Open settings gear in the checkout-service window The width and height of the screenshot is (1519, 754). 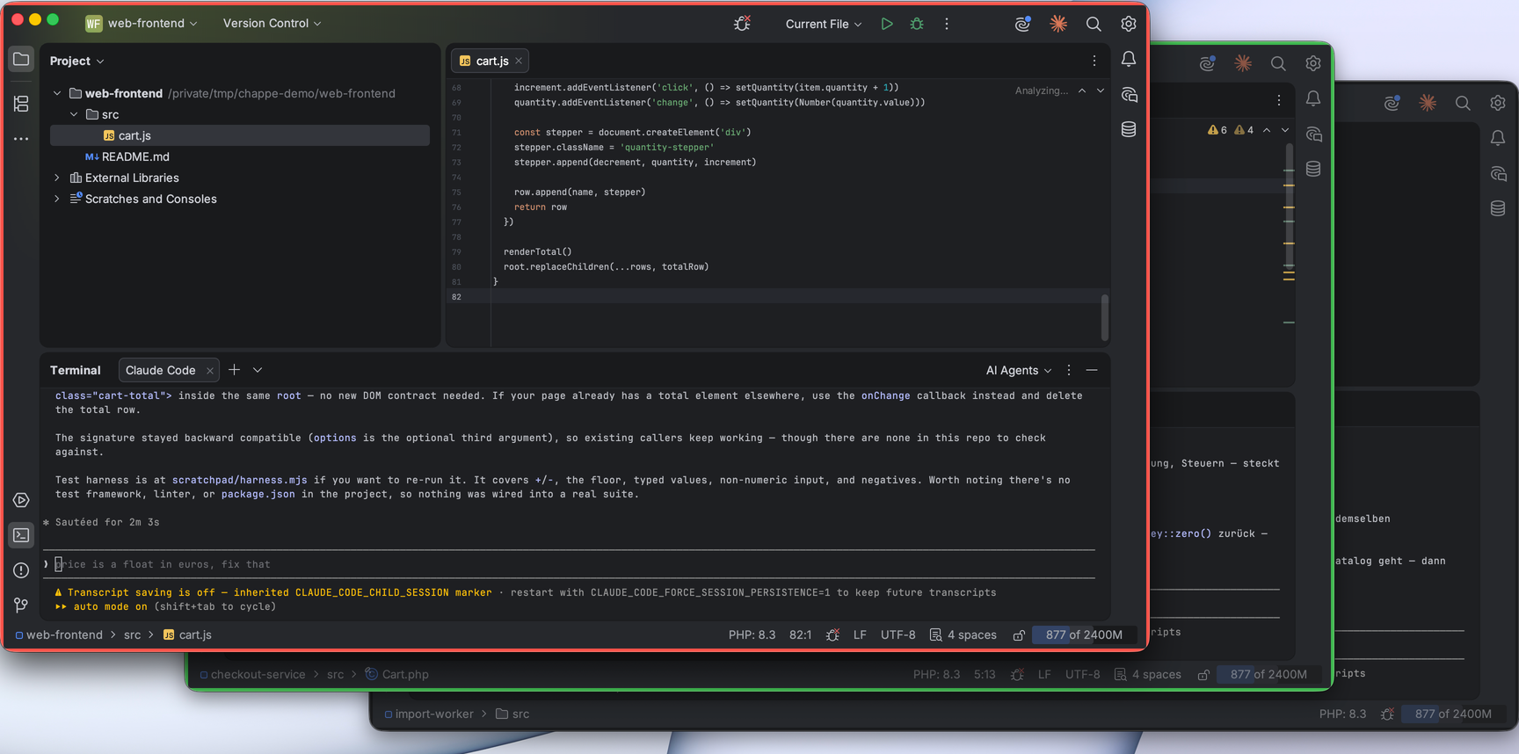[1313, 63]
